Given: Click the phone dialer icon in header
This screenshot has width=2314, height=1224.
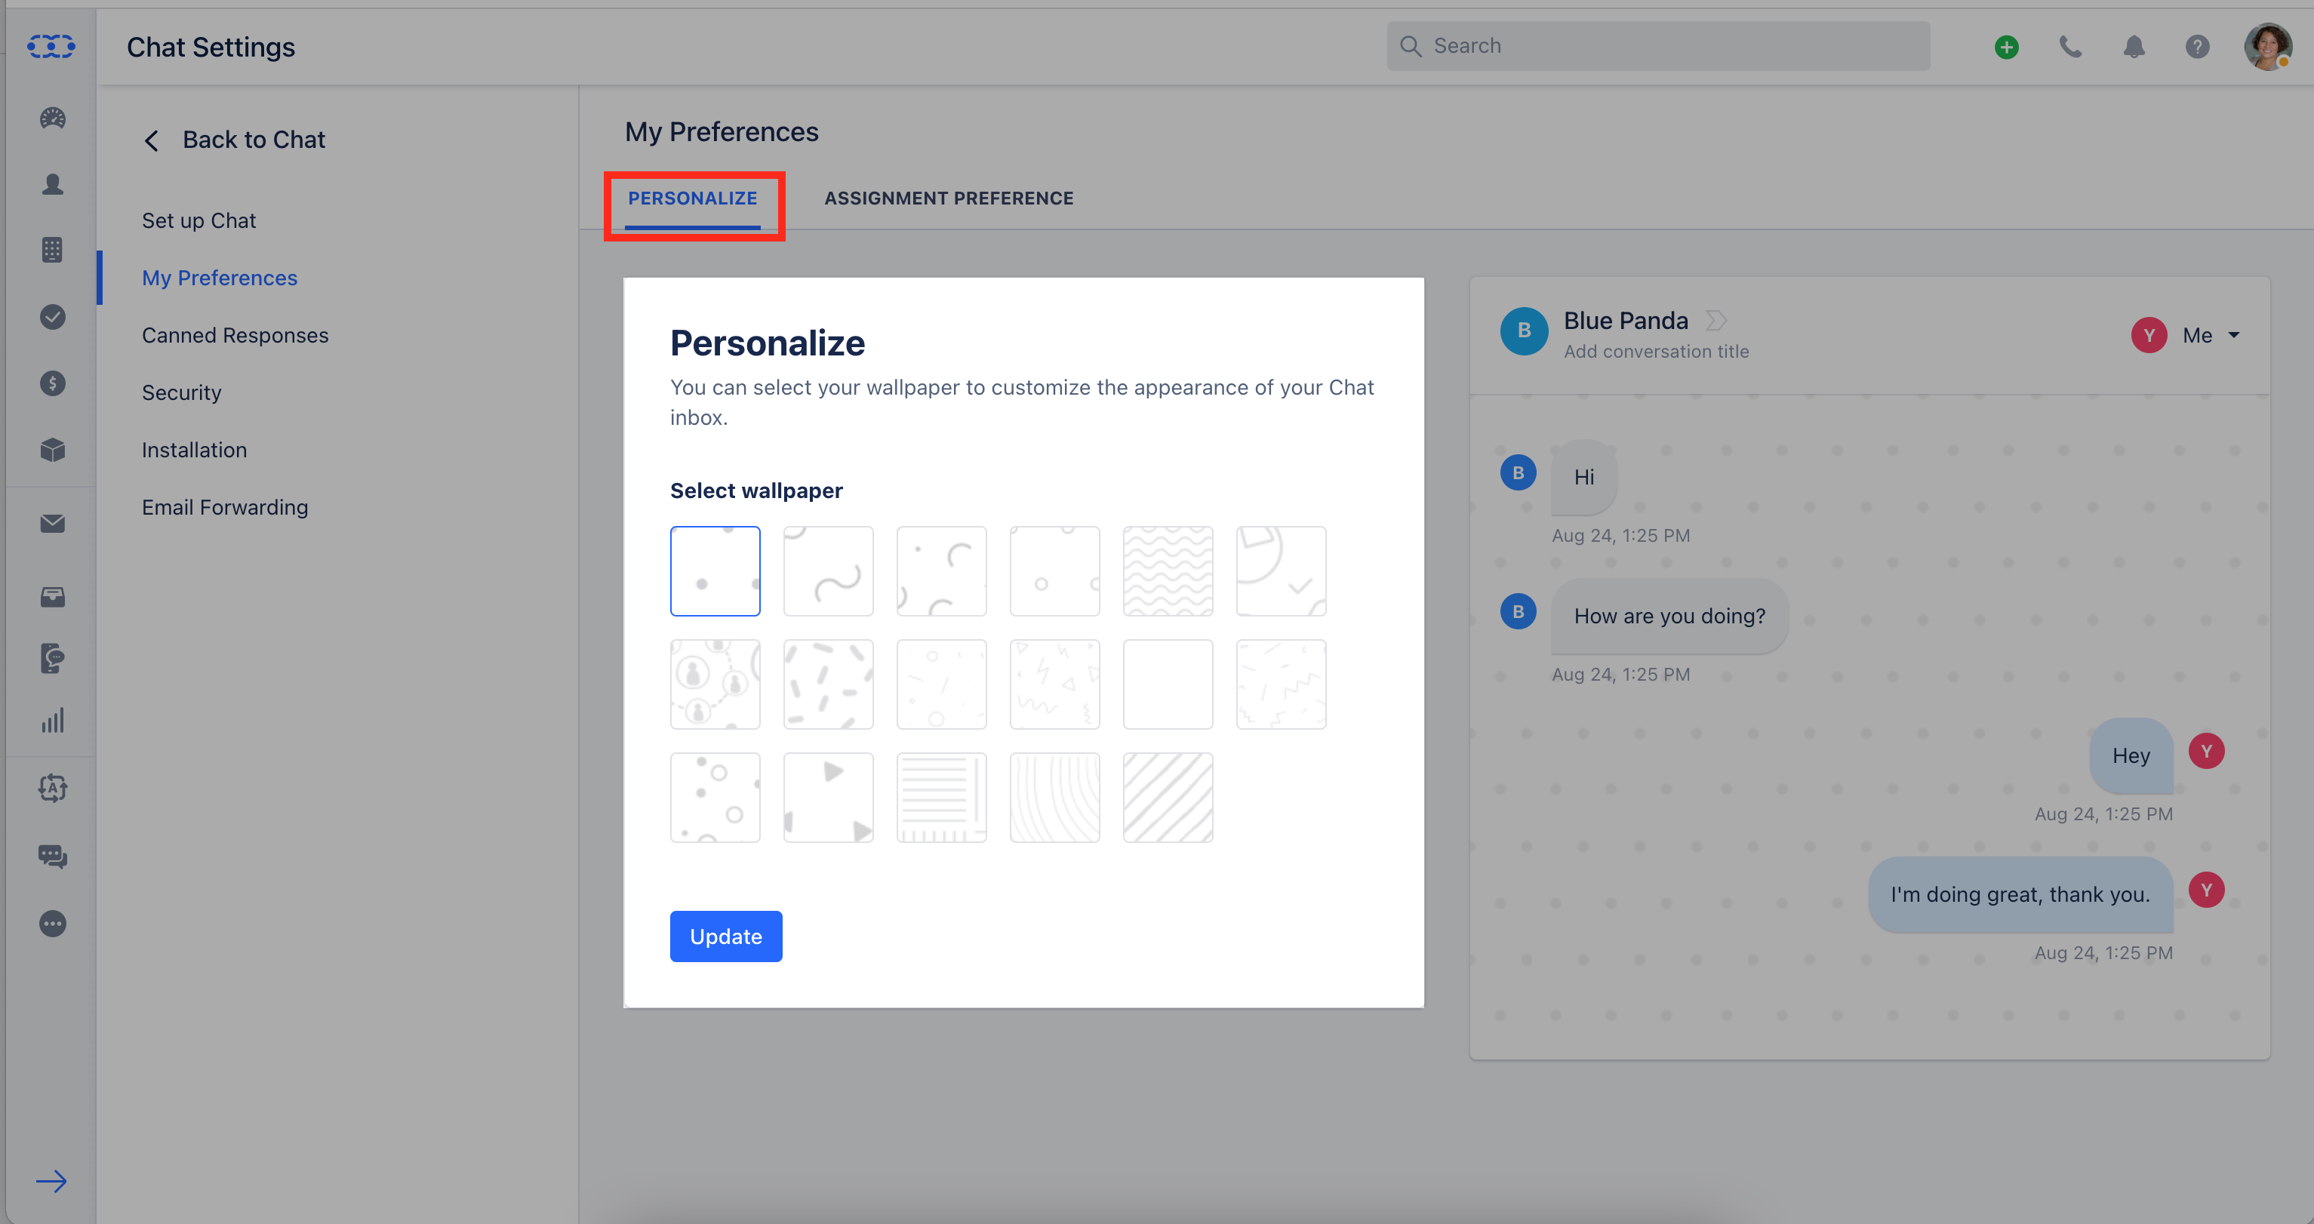Looking at the screenshot, I should tap(2069, 47).
